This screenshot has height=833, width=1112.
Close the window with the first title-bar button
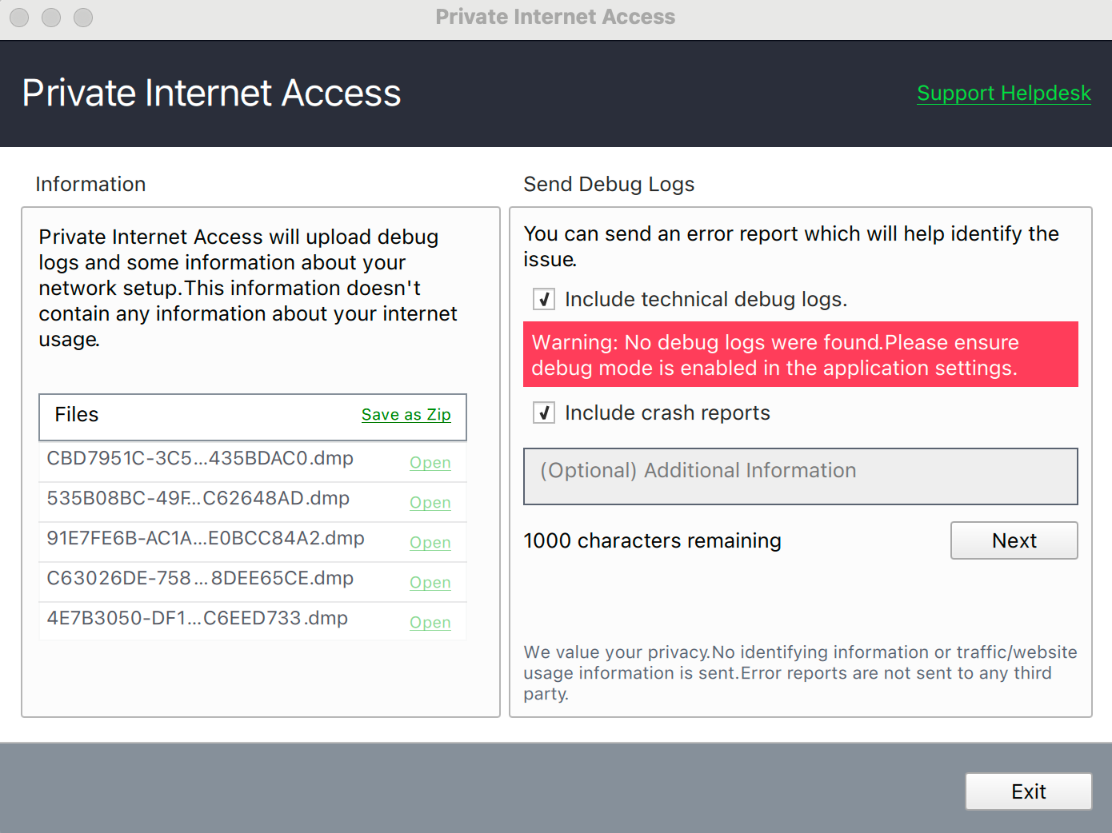point(19,18)
